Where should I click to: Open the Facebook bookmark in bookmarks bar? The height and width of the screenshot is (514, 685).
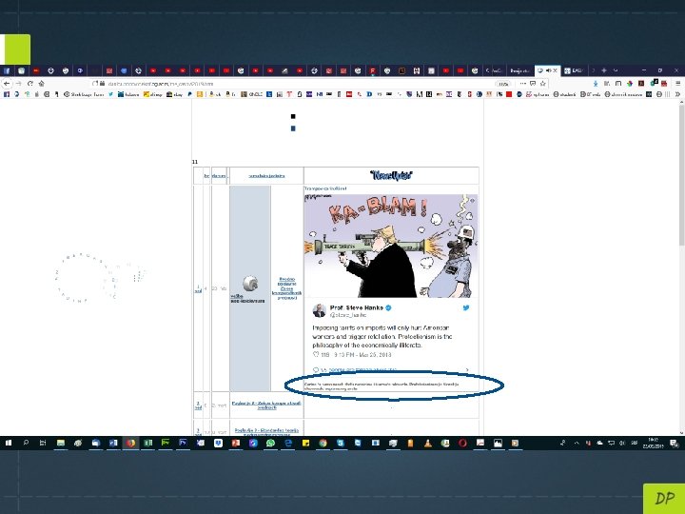(x=6, y=94)
